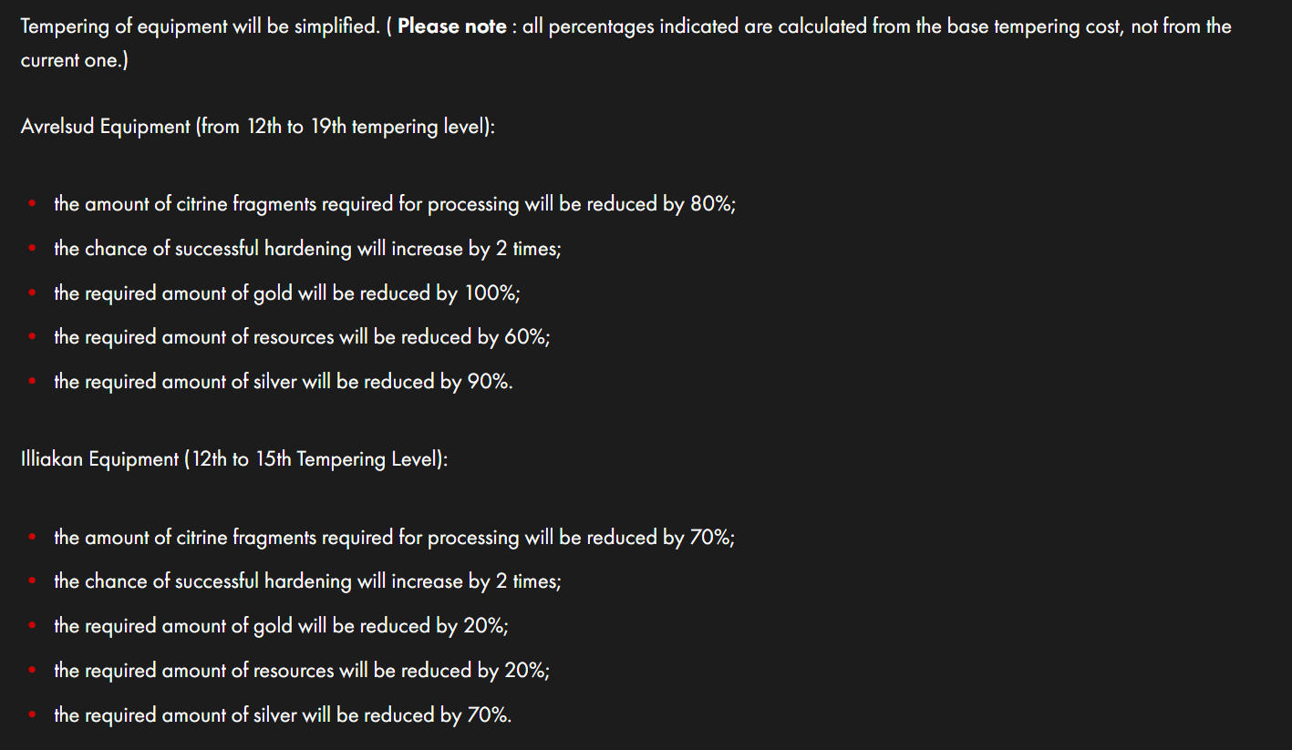Click the line 'citrine fragments reduced by 70%'

tap(394, 538)
